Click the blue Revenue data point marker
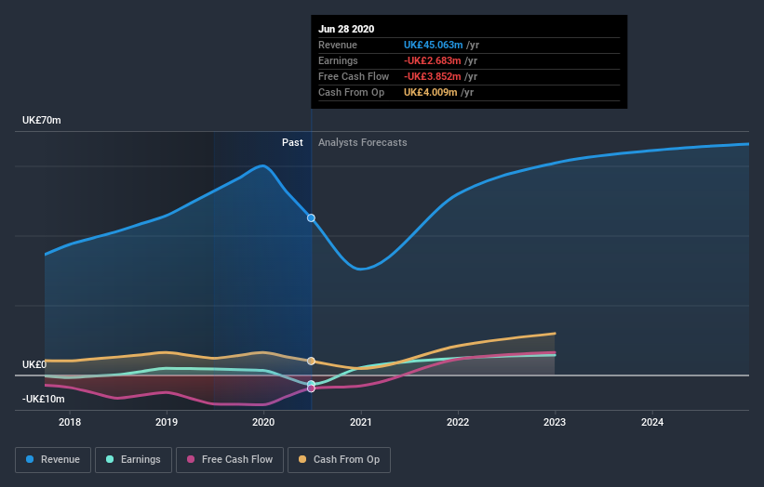764x487 pixels. tap(311, 218)
